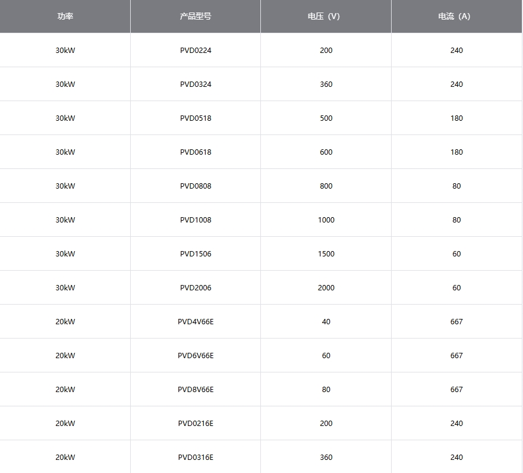Select product model PVD1008
523x473 pixels.
pos(196,220)
